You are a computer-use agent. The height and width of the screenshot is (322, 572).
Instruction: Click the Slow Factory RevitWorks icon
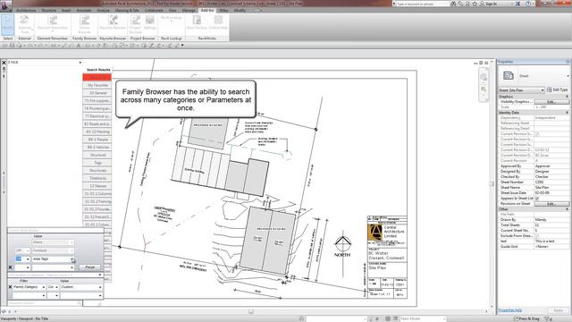point(197,22)
